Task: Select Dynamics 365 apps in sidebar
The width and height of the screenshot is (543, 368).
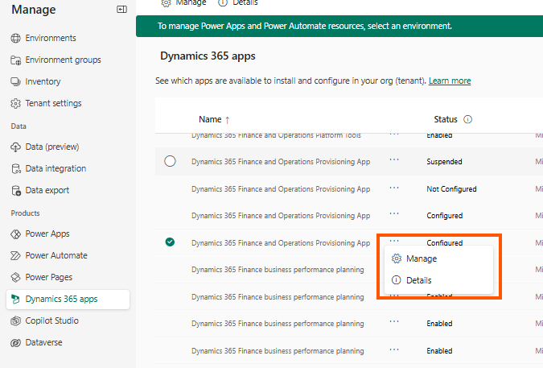Action: coord(68,299)
